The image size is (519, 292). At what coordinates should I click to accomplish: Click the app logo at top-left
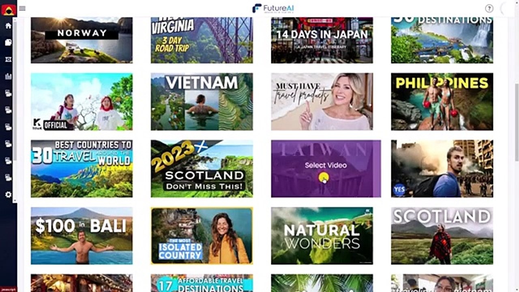(8, 9)
